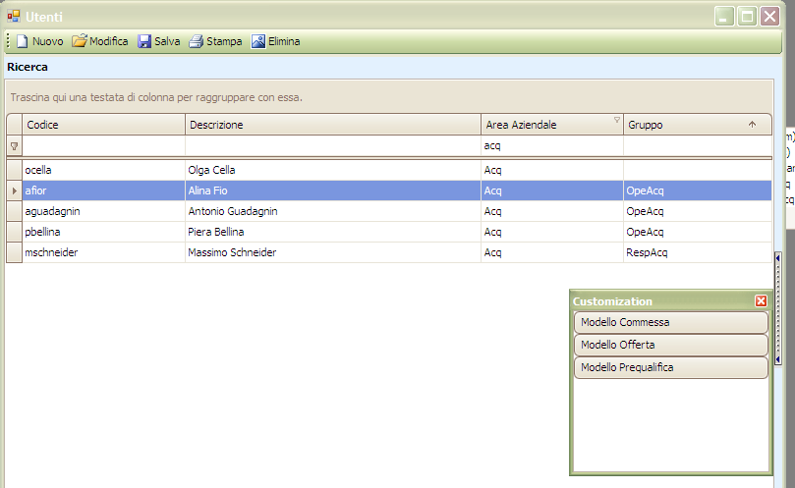Click the Area Aziendale filter field containing acq
The image size is (795, 488).
point(550,145)
